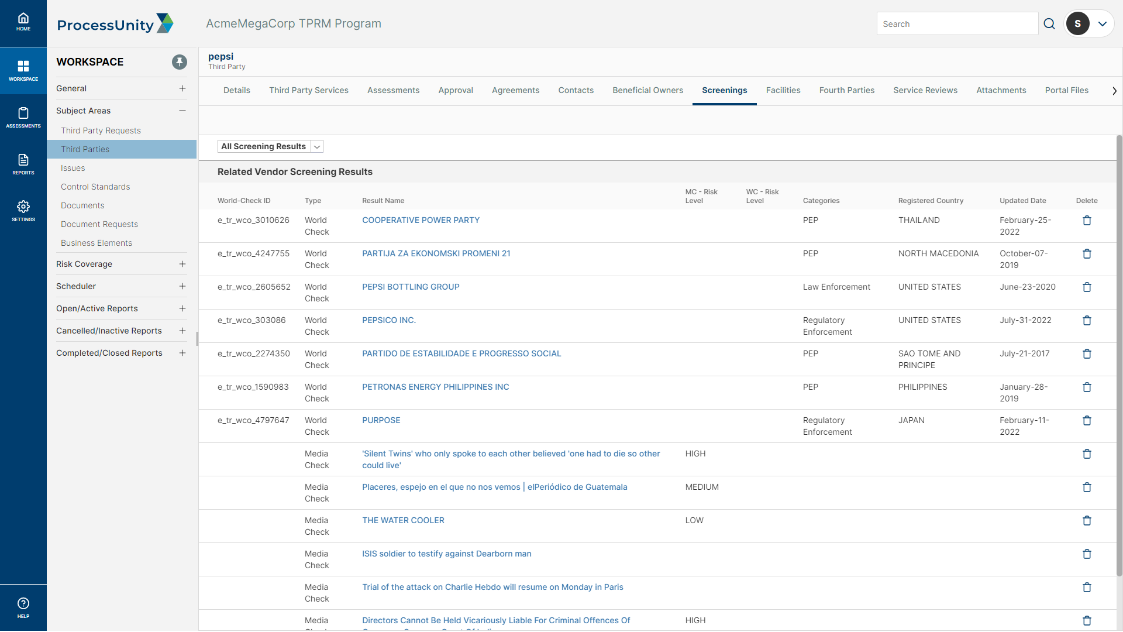Delete PARTIJA ZA EKONOMSKI PROMENI 21 result
Image resolution: width=1123 pixels, height=632 pixels.
pos(1087,254)
